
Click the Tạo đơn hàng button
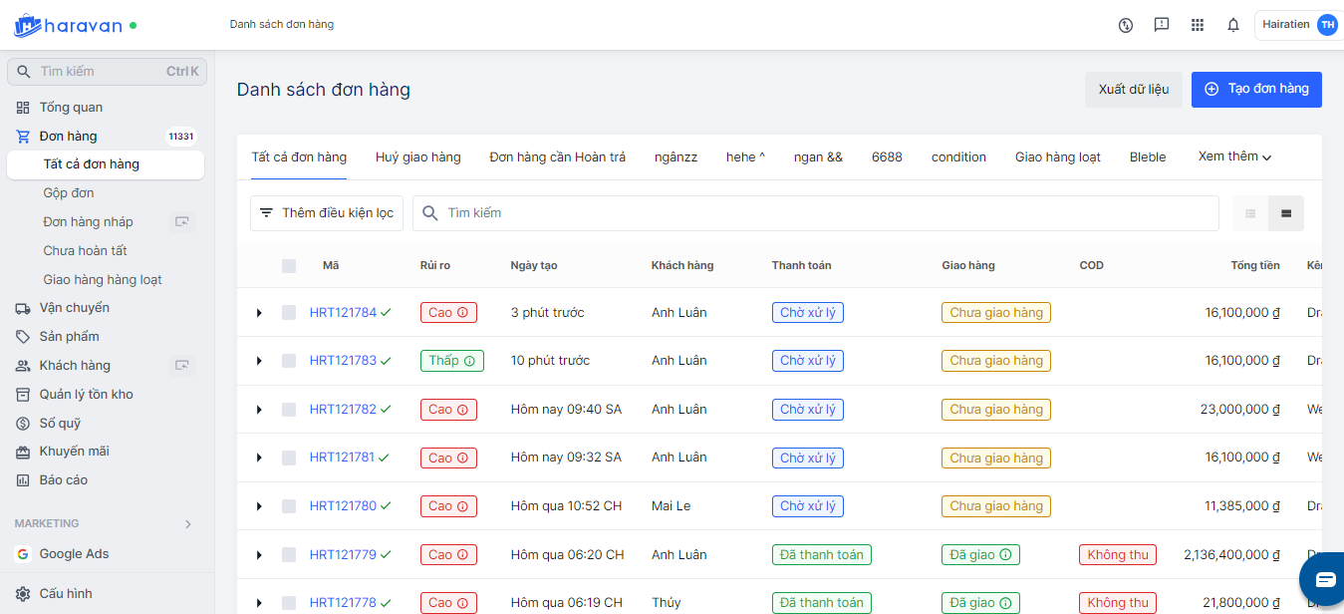[1256, 89]
